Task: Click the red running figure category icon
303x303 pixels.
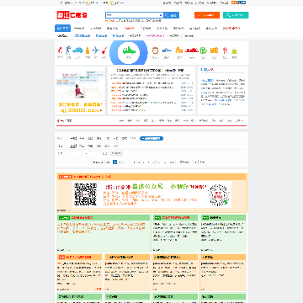Action: (61, 50)
